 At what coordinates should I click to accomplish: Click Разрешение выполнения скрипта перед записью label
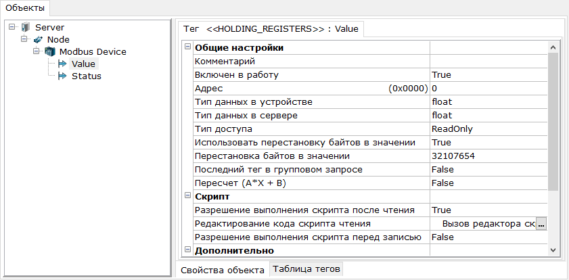coord(308,237)
